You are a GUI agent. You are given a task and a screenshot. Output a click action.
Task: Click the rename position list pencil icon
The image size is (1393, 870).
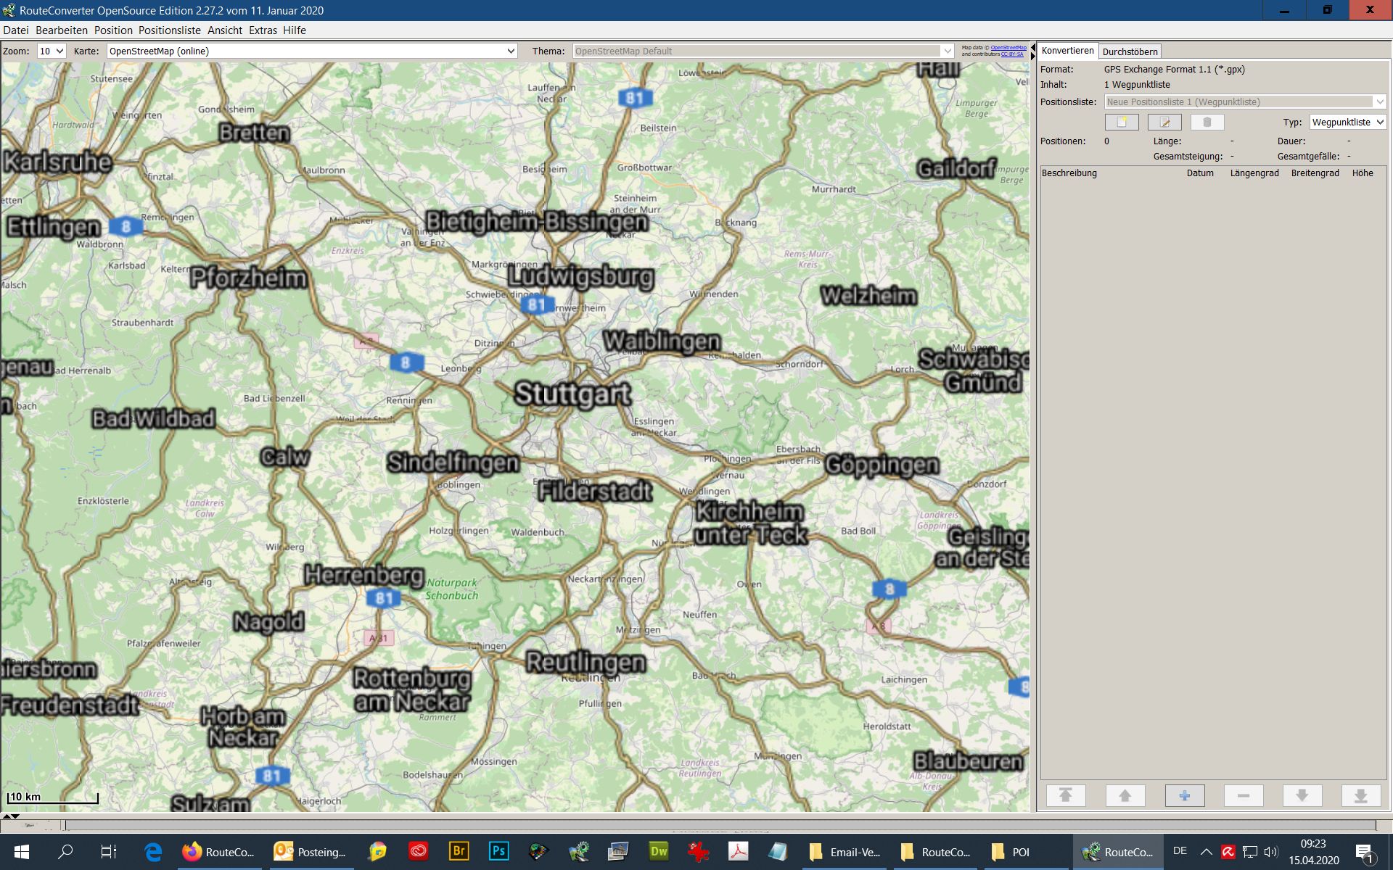pos(1164,123)
